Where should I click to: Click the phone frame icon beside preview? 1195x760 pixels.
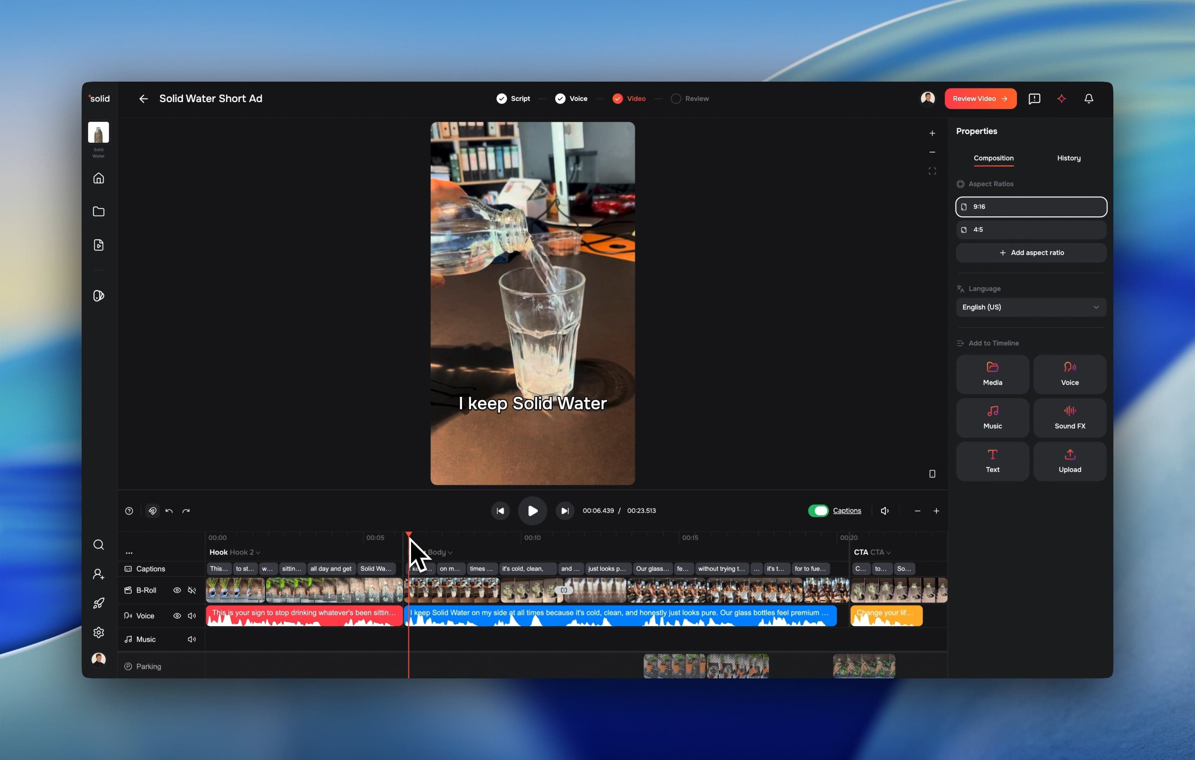pos(932,474)
